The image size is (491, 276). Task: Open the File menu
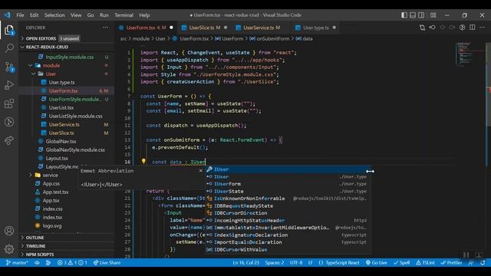point(20,15)
